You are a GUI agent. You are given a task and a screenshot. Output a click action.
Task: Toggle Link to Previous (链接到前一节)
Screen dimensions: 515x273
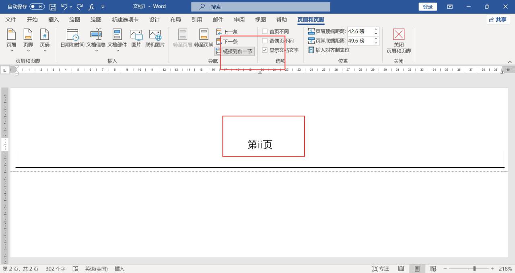click(x=235, y=51)
